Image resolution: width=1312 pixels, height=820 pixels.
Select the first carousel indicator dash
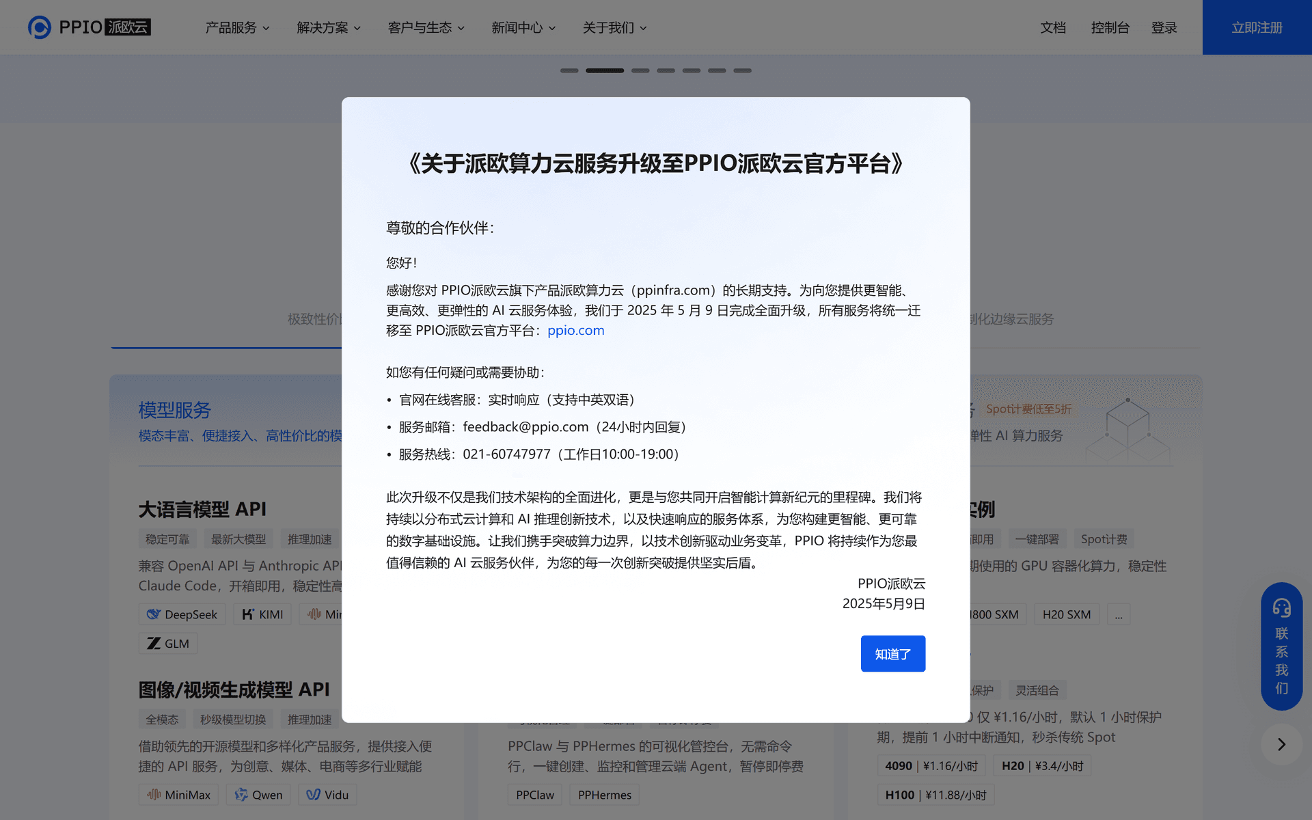point(569,70)
